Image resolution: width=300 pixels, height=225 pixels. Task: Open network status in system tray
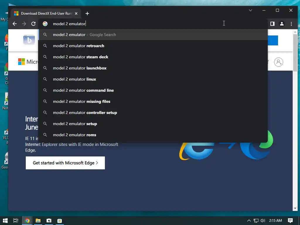pyautogui.click(x=256, y=221)
